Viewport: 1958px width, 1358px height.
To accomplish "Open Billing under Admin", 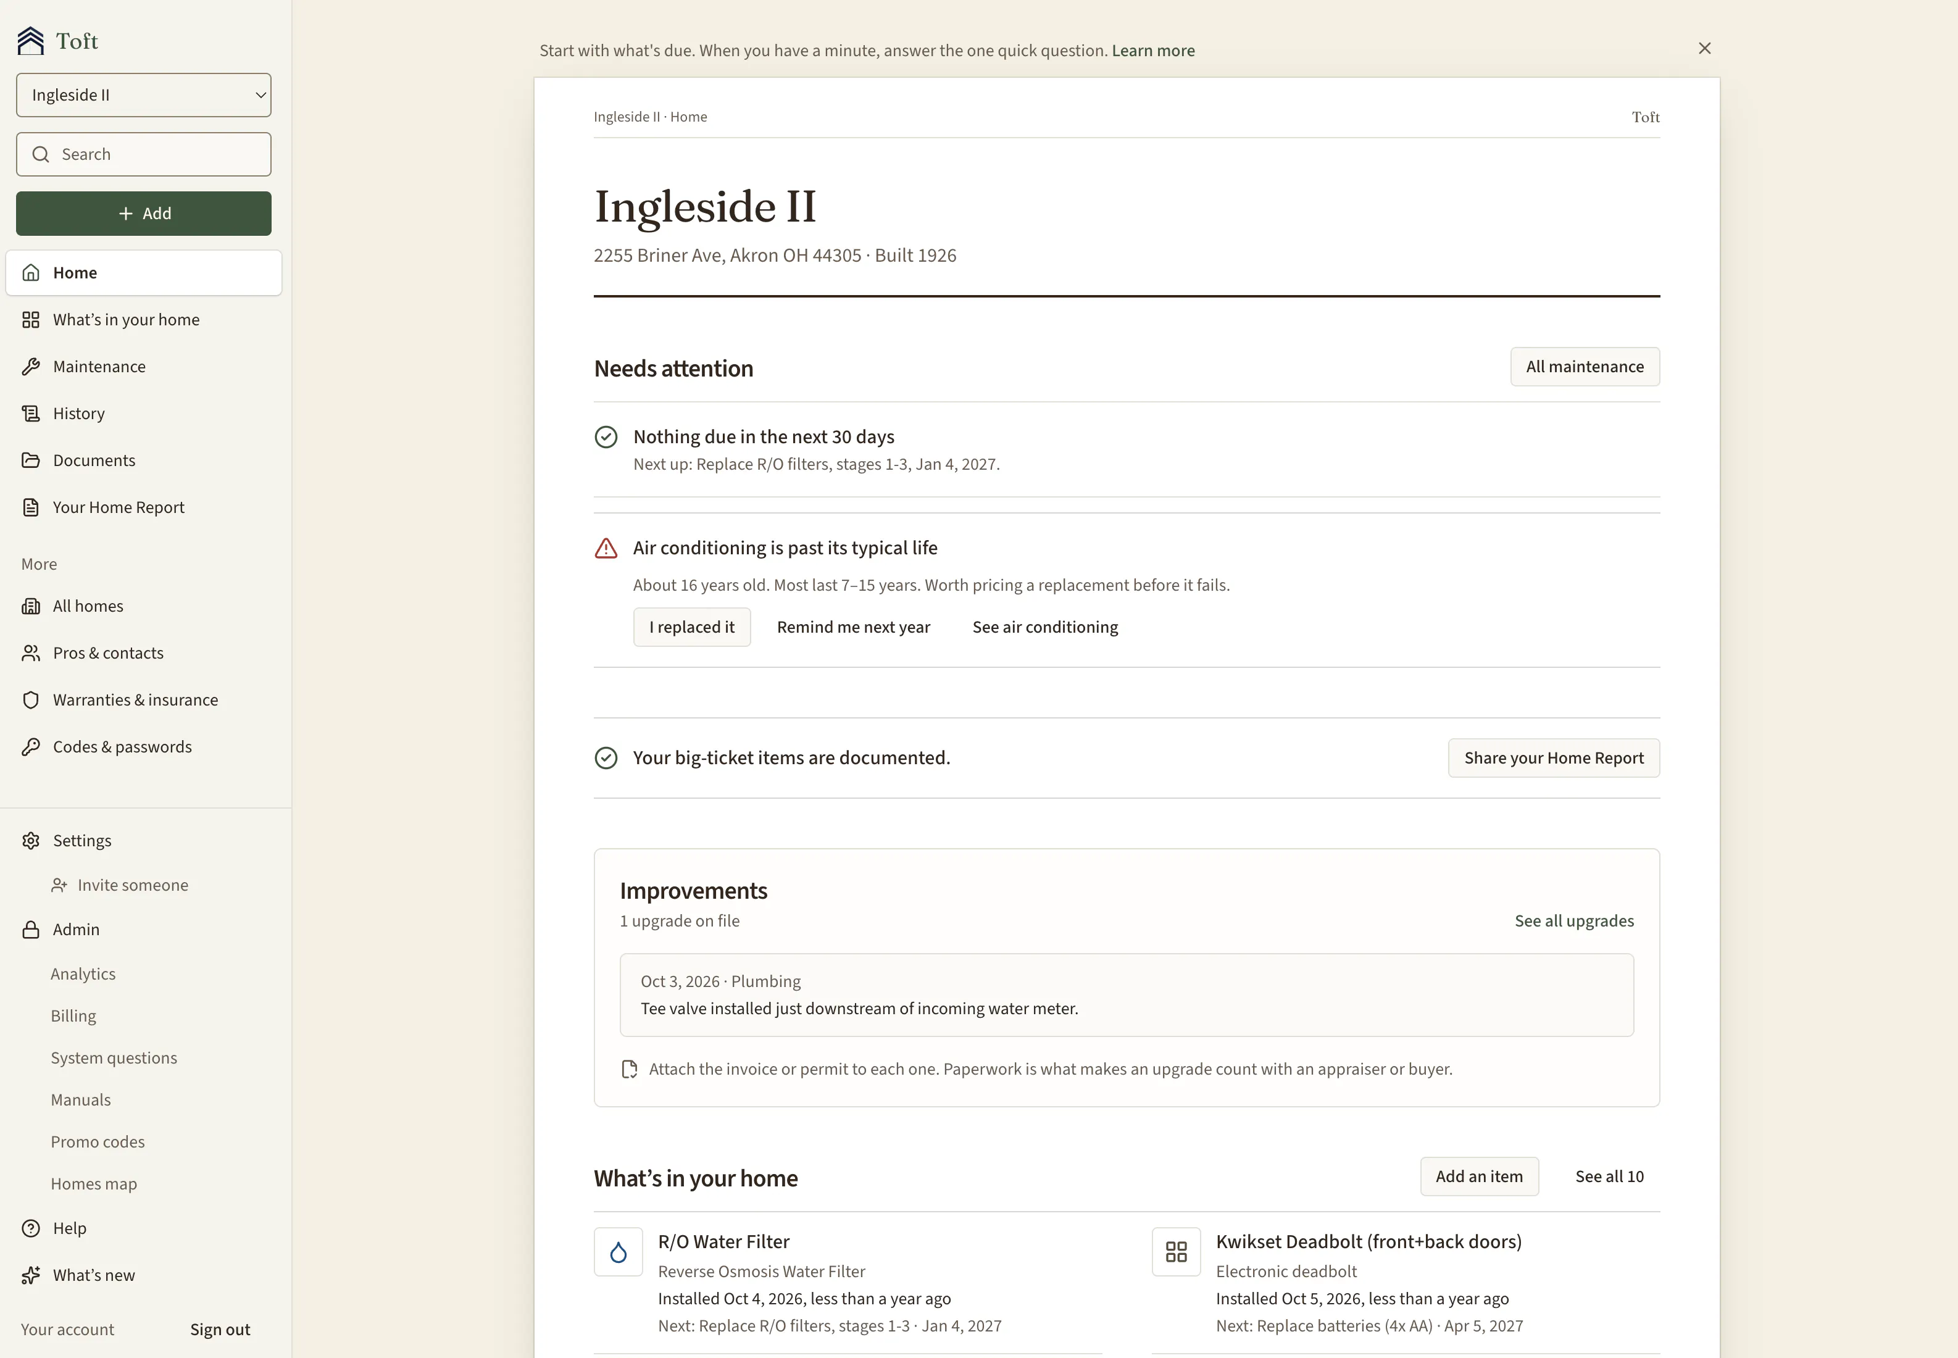I will pos(73,1015).
